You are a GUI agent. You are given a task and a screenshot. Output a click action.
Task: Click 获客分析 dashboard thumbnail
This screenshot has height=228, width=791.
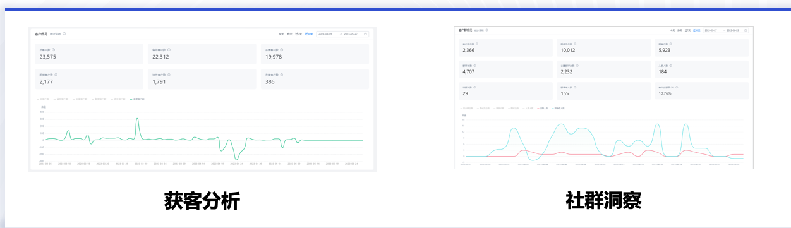pyautogui.click(x=202, y=99)
